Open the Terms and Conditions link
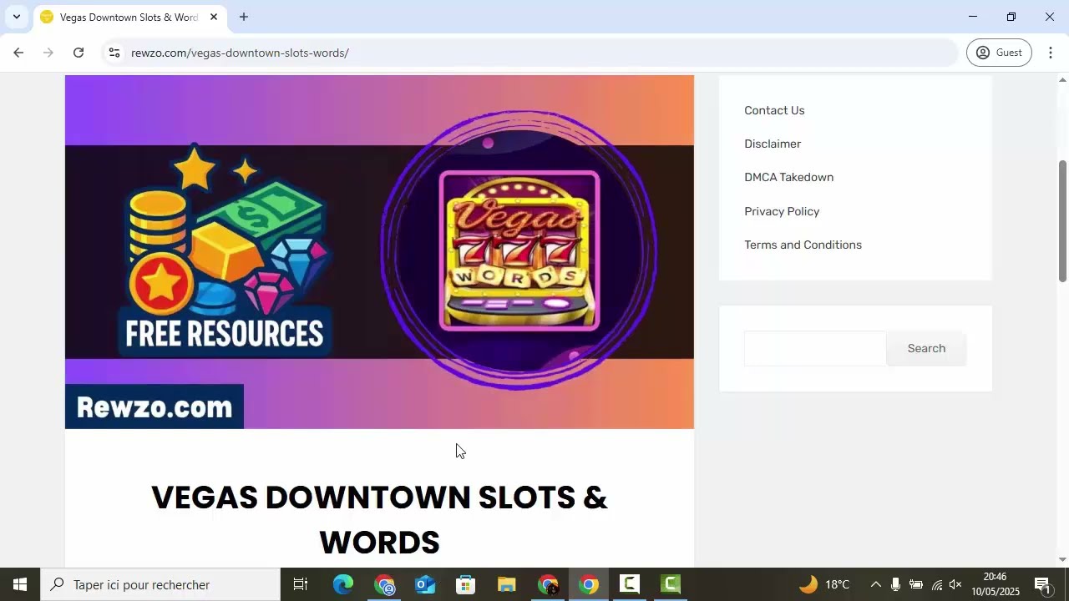 (803, 245)
